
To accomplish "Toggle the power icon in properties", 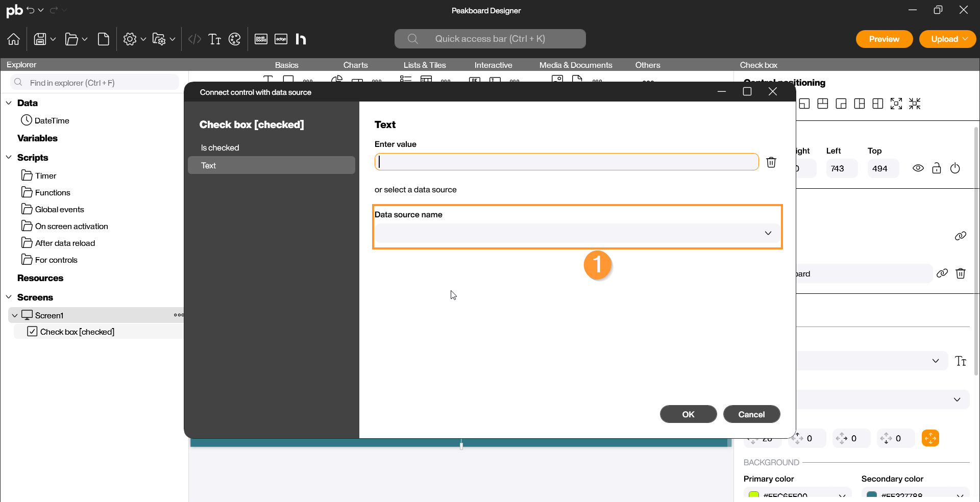I will (x=955, y=168).
